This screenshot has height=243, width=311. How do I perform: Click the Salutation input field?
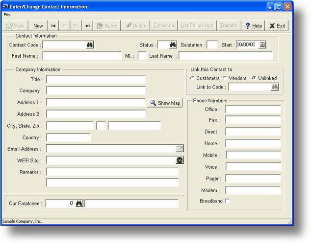[212, 44]
